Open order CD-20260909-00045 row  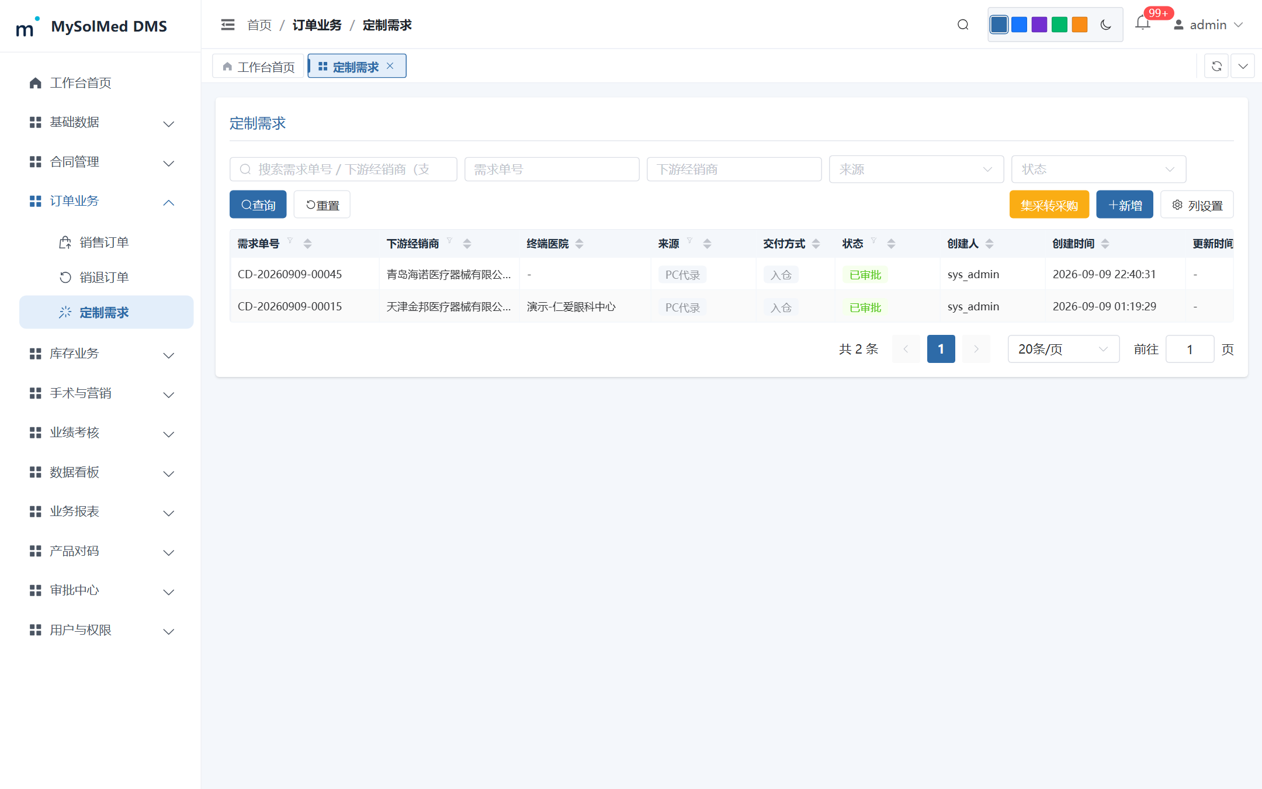tap(731, 274)
